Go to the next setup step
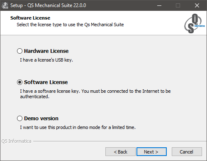This screenshot has width=207, height=161. pyautogui.click(x=151, y=152)
